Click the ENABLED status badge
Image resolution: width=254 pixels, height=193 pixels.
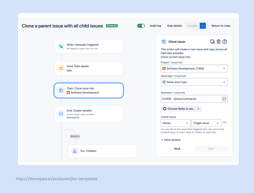click(112, 26)
